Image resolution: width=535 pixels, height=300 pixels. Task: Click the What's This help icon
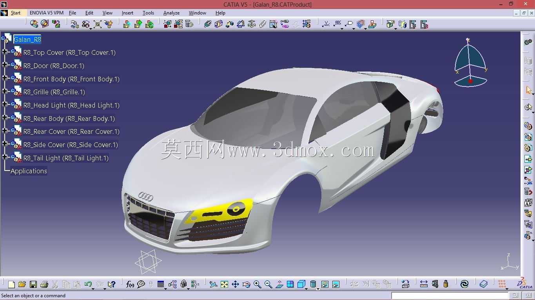[112, 284]
